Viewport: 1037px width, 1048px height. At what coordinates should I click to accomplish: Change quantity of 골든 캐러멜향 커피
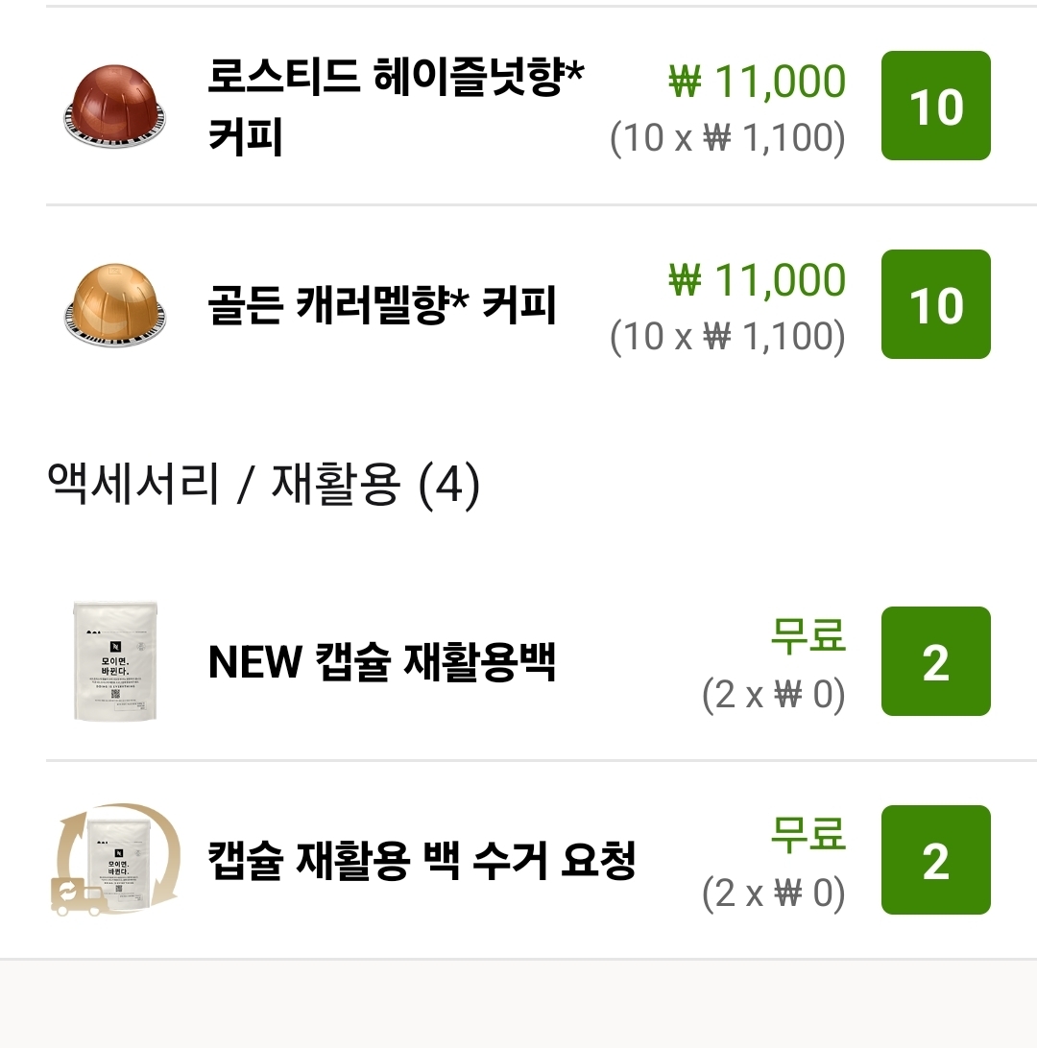935,304
